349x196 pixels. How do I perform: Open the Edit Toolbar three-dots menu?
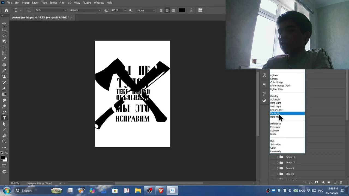tap(4, 147)
